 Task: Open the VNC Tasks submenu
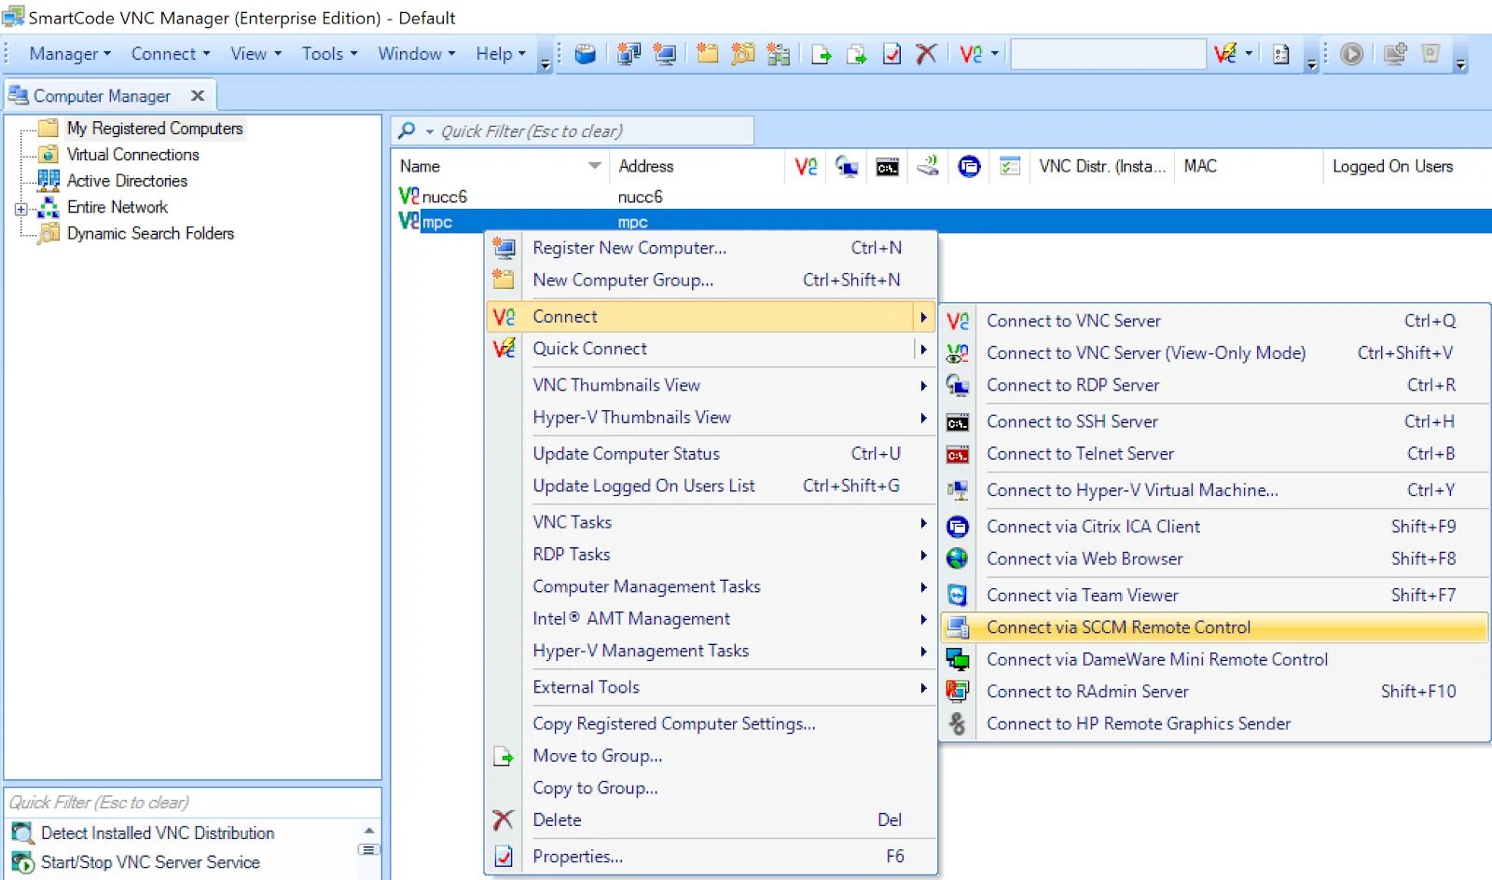711,522
